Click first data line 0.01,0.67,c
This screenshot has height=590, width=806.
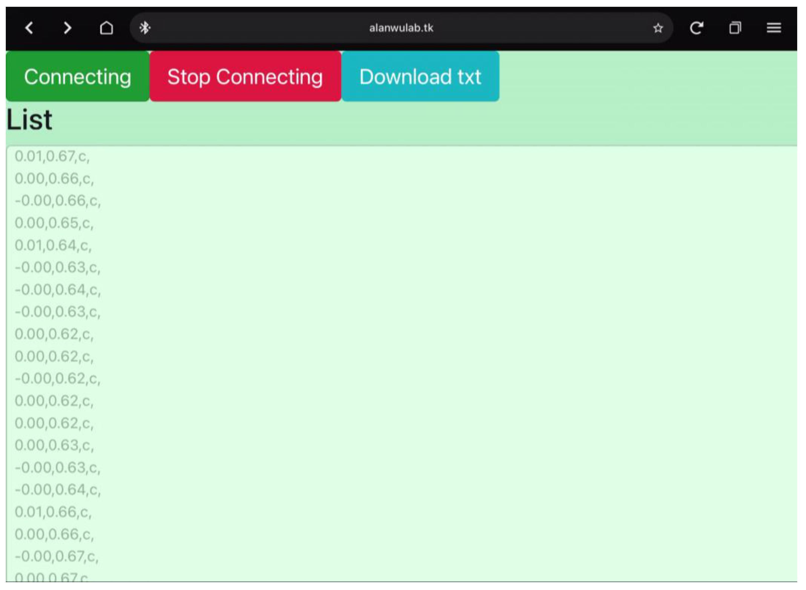(x=52, y=157)
